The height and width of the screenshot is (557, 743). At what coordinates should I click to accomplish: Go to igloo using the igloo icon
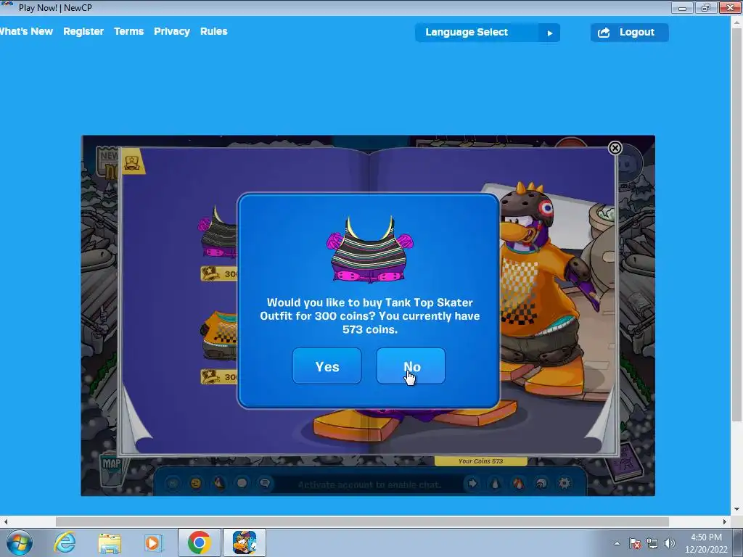click(x=541, y=484)
